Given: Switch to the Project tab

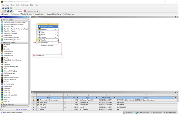Looking at the screenshot, I should [x=18, y=11].
